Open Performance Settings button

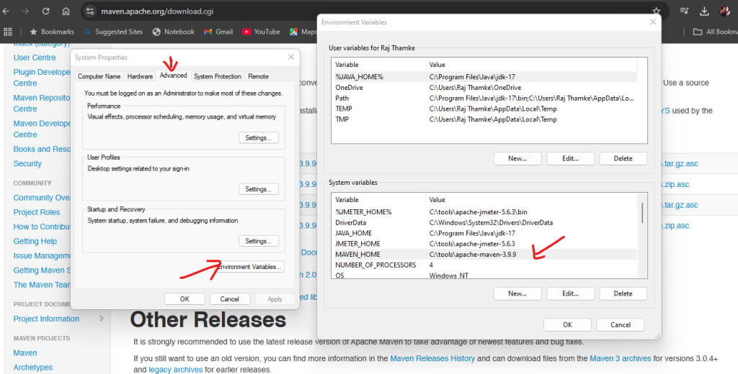click(257, 137)
